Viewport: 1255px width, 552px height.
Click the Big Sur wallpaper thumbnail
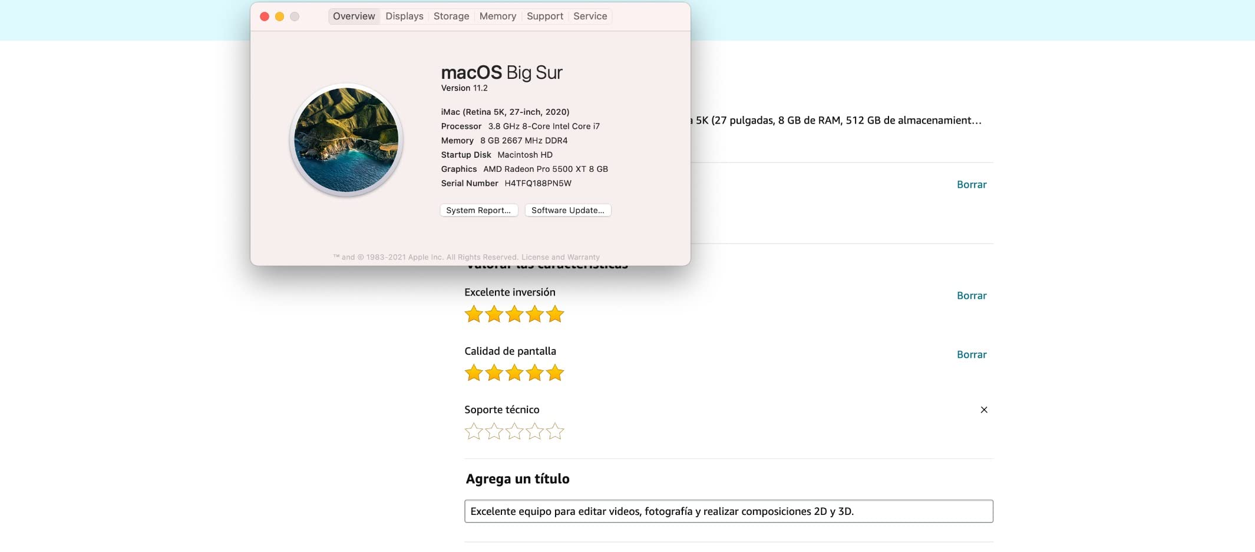pos(346,139)
